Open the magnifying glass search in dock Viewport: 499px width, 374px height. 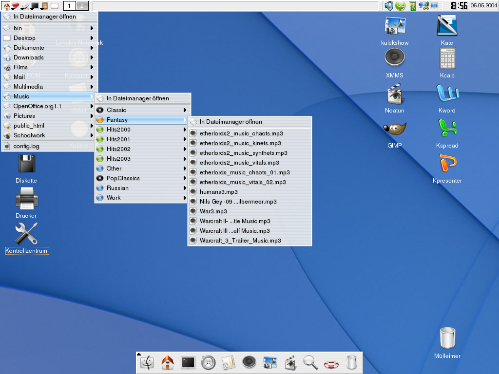[310, 362]
